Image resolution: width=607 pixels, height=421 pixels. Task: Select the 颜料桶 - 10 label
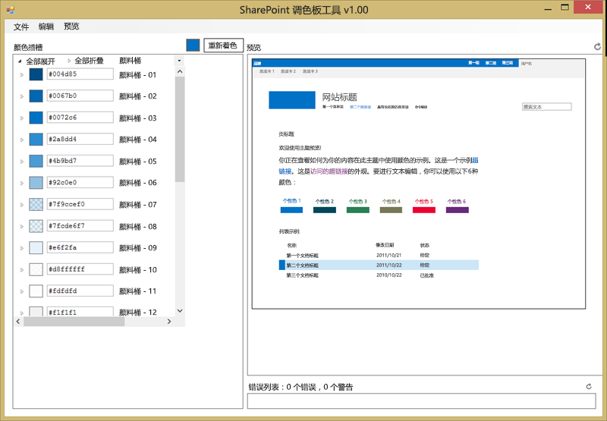[x=138, y=270]
